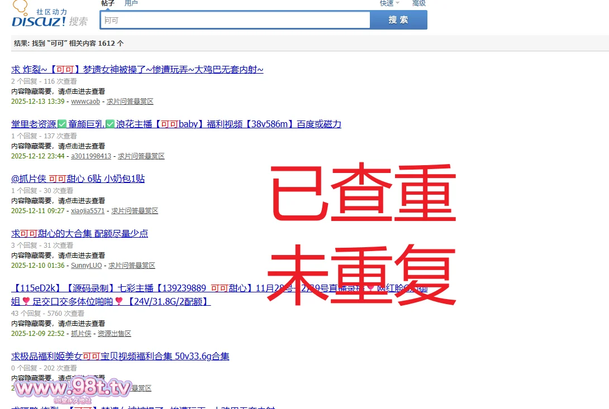This screenshot has height=409, width=609.
Task: Open 求片问答悬赏区 link beside xiaojia5571
Action: [x=135, y=211]
